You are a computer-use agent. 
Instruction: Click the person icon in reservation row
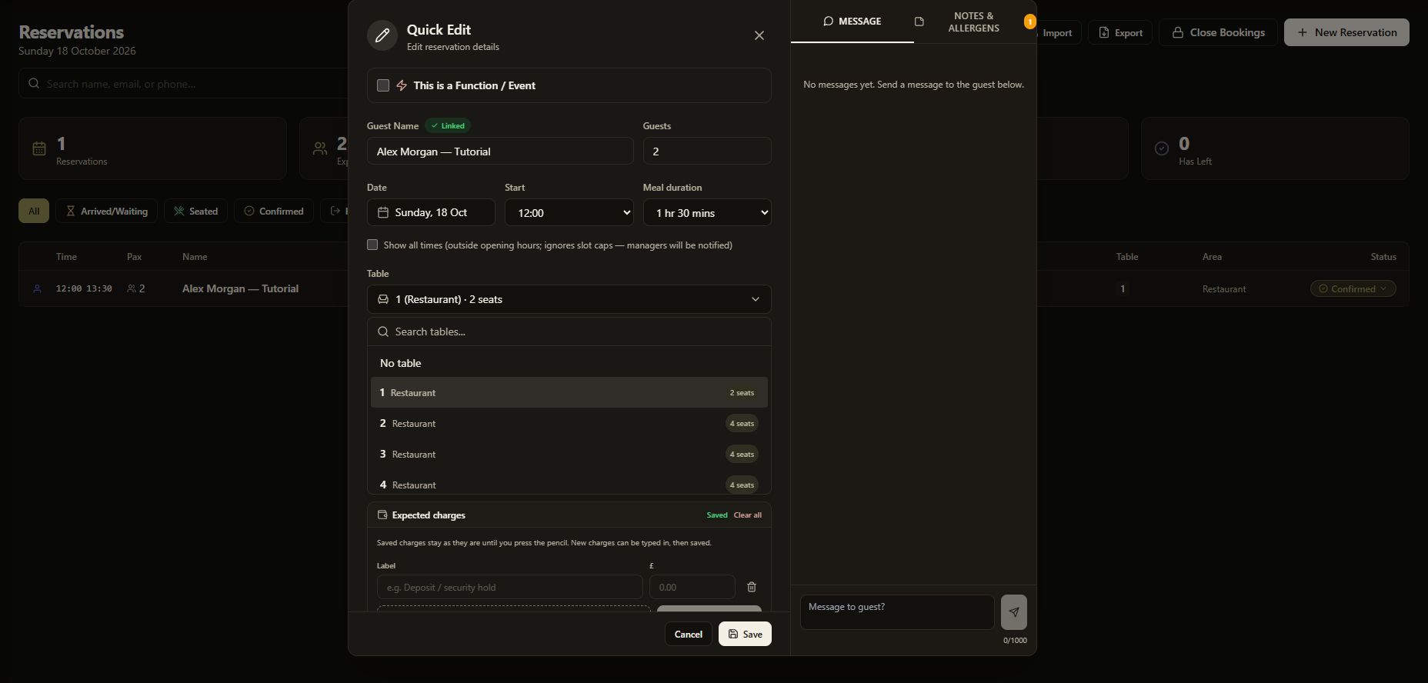tap(37, 288)
